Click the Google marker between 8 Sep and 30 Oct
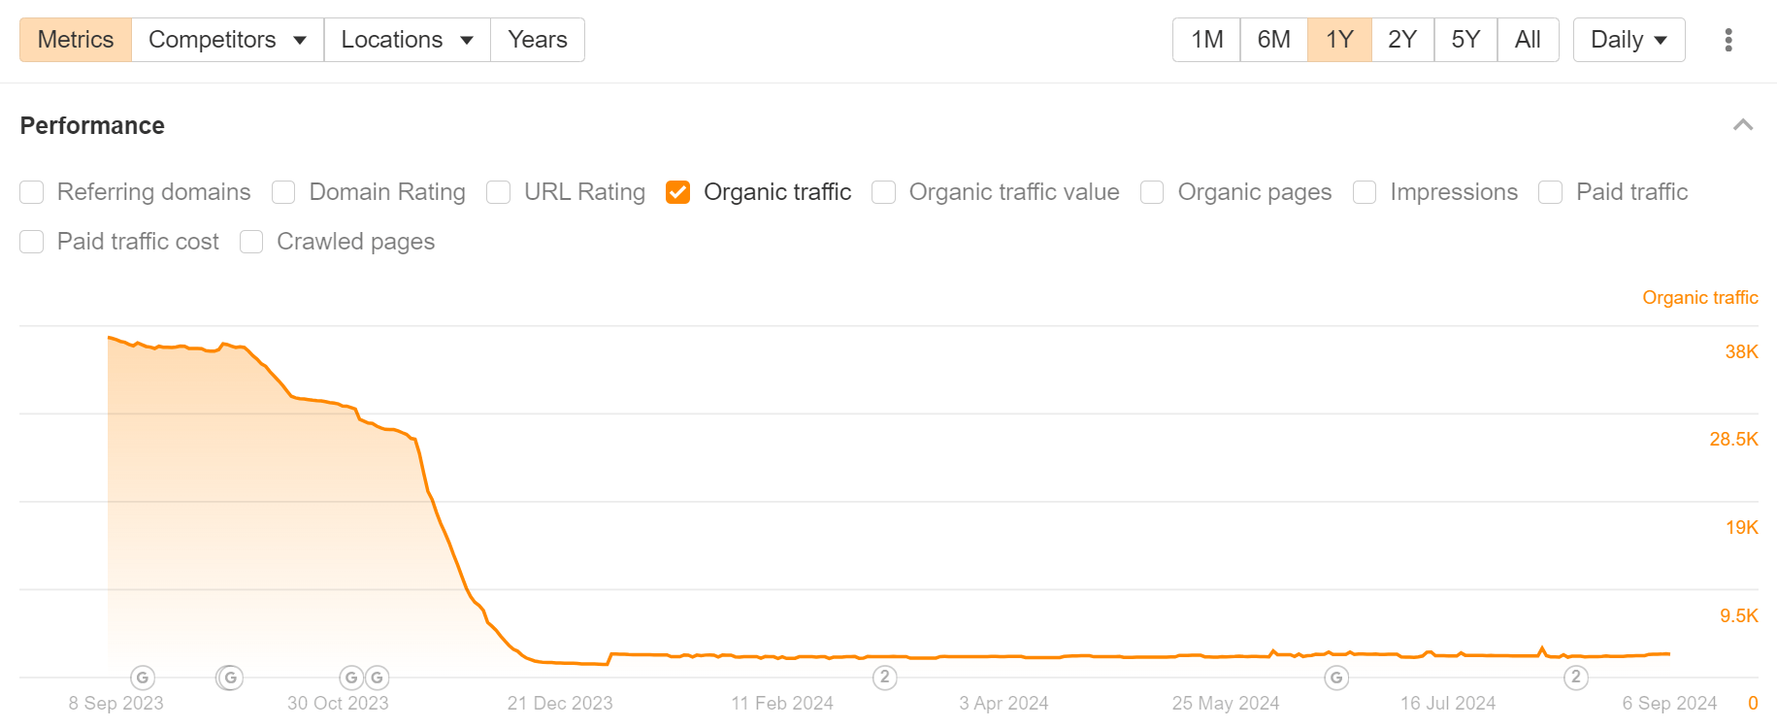This screenshot has width=1777, height=728. coord(229,678)
